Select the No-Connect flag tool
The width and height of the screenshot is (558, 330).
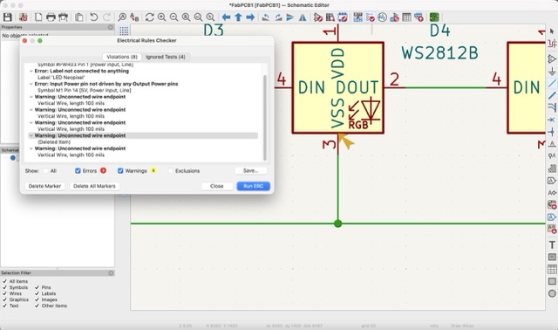coord(552,120)
